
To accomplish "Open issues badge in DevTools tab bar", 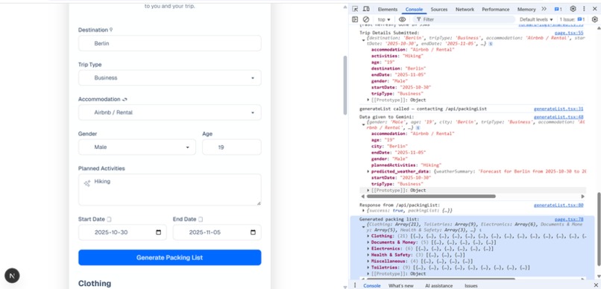I will click(558, 9).
